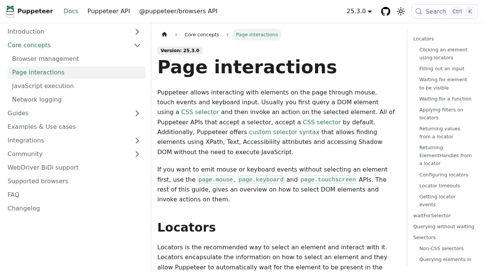484x272 pixels.
Task: Jump to Returning values from a locator
Action: point(440,133)
